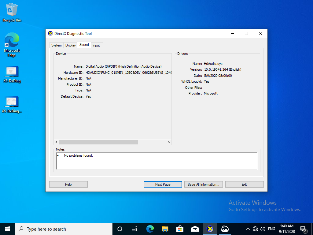Click the Help button
Image resolution: width=313 pixels, height=235 pixels.
pos(68,185)
